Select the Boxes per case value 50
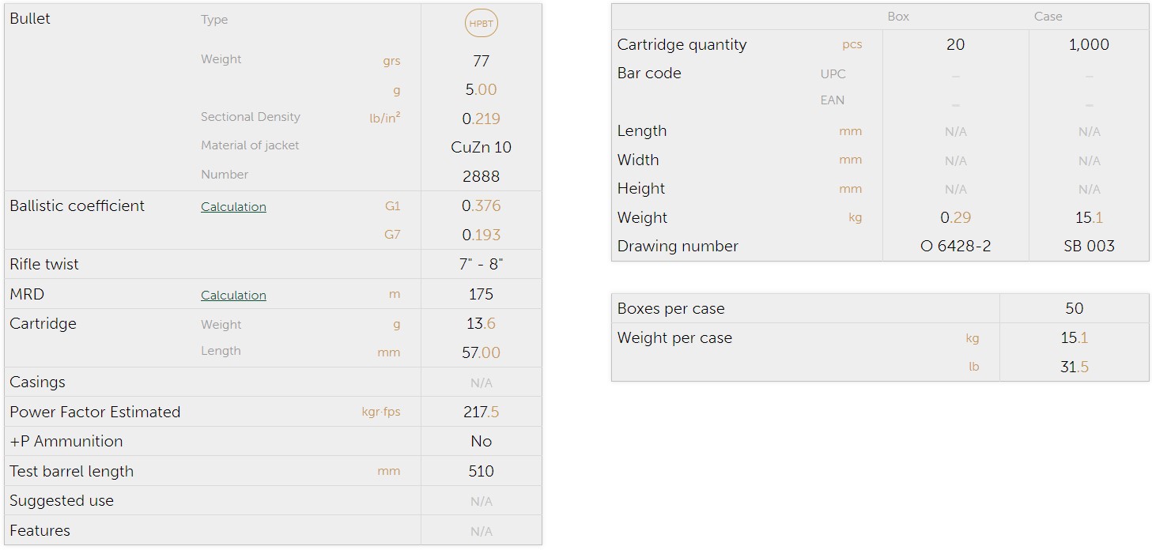The height and width of the screenshot is (550, 1152). point(1074,308)
